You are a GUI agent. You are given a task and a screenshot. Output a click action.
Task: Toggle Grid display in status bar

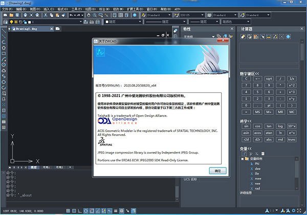[x=74, y=211]
